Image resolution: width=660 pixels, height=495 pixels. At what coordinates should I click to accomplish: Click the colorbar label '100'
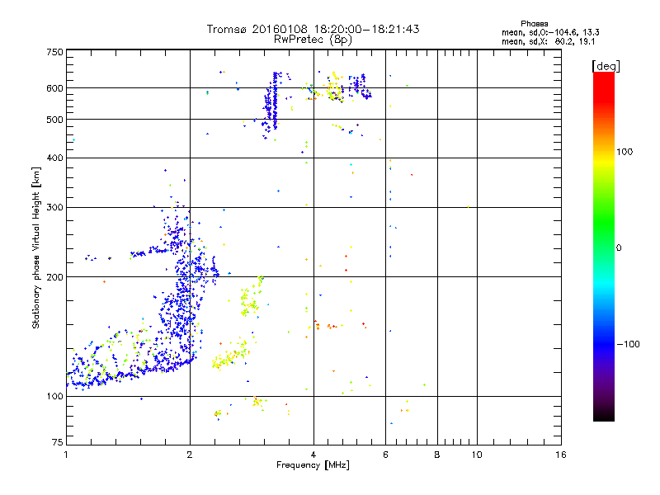click(x=625, y=152)
